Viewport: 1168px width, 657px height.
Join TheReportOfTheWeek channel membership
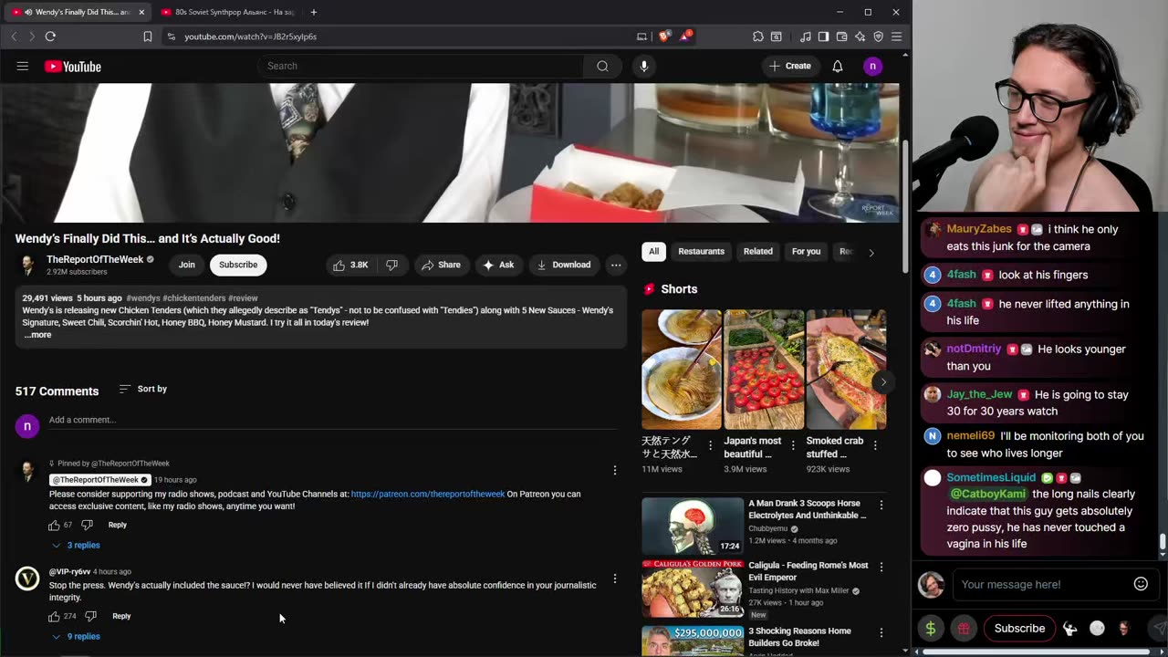point(186,265)
